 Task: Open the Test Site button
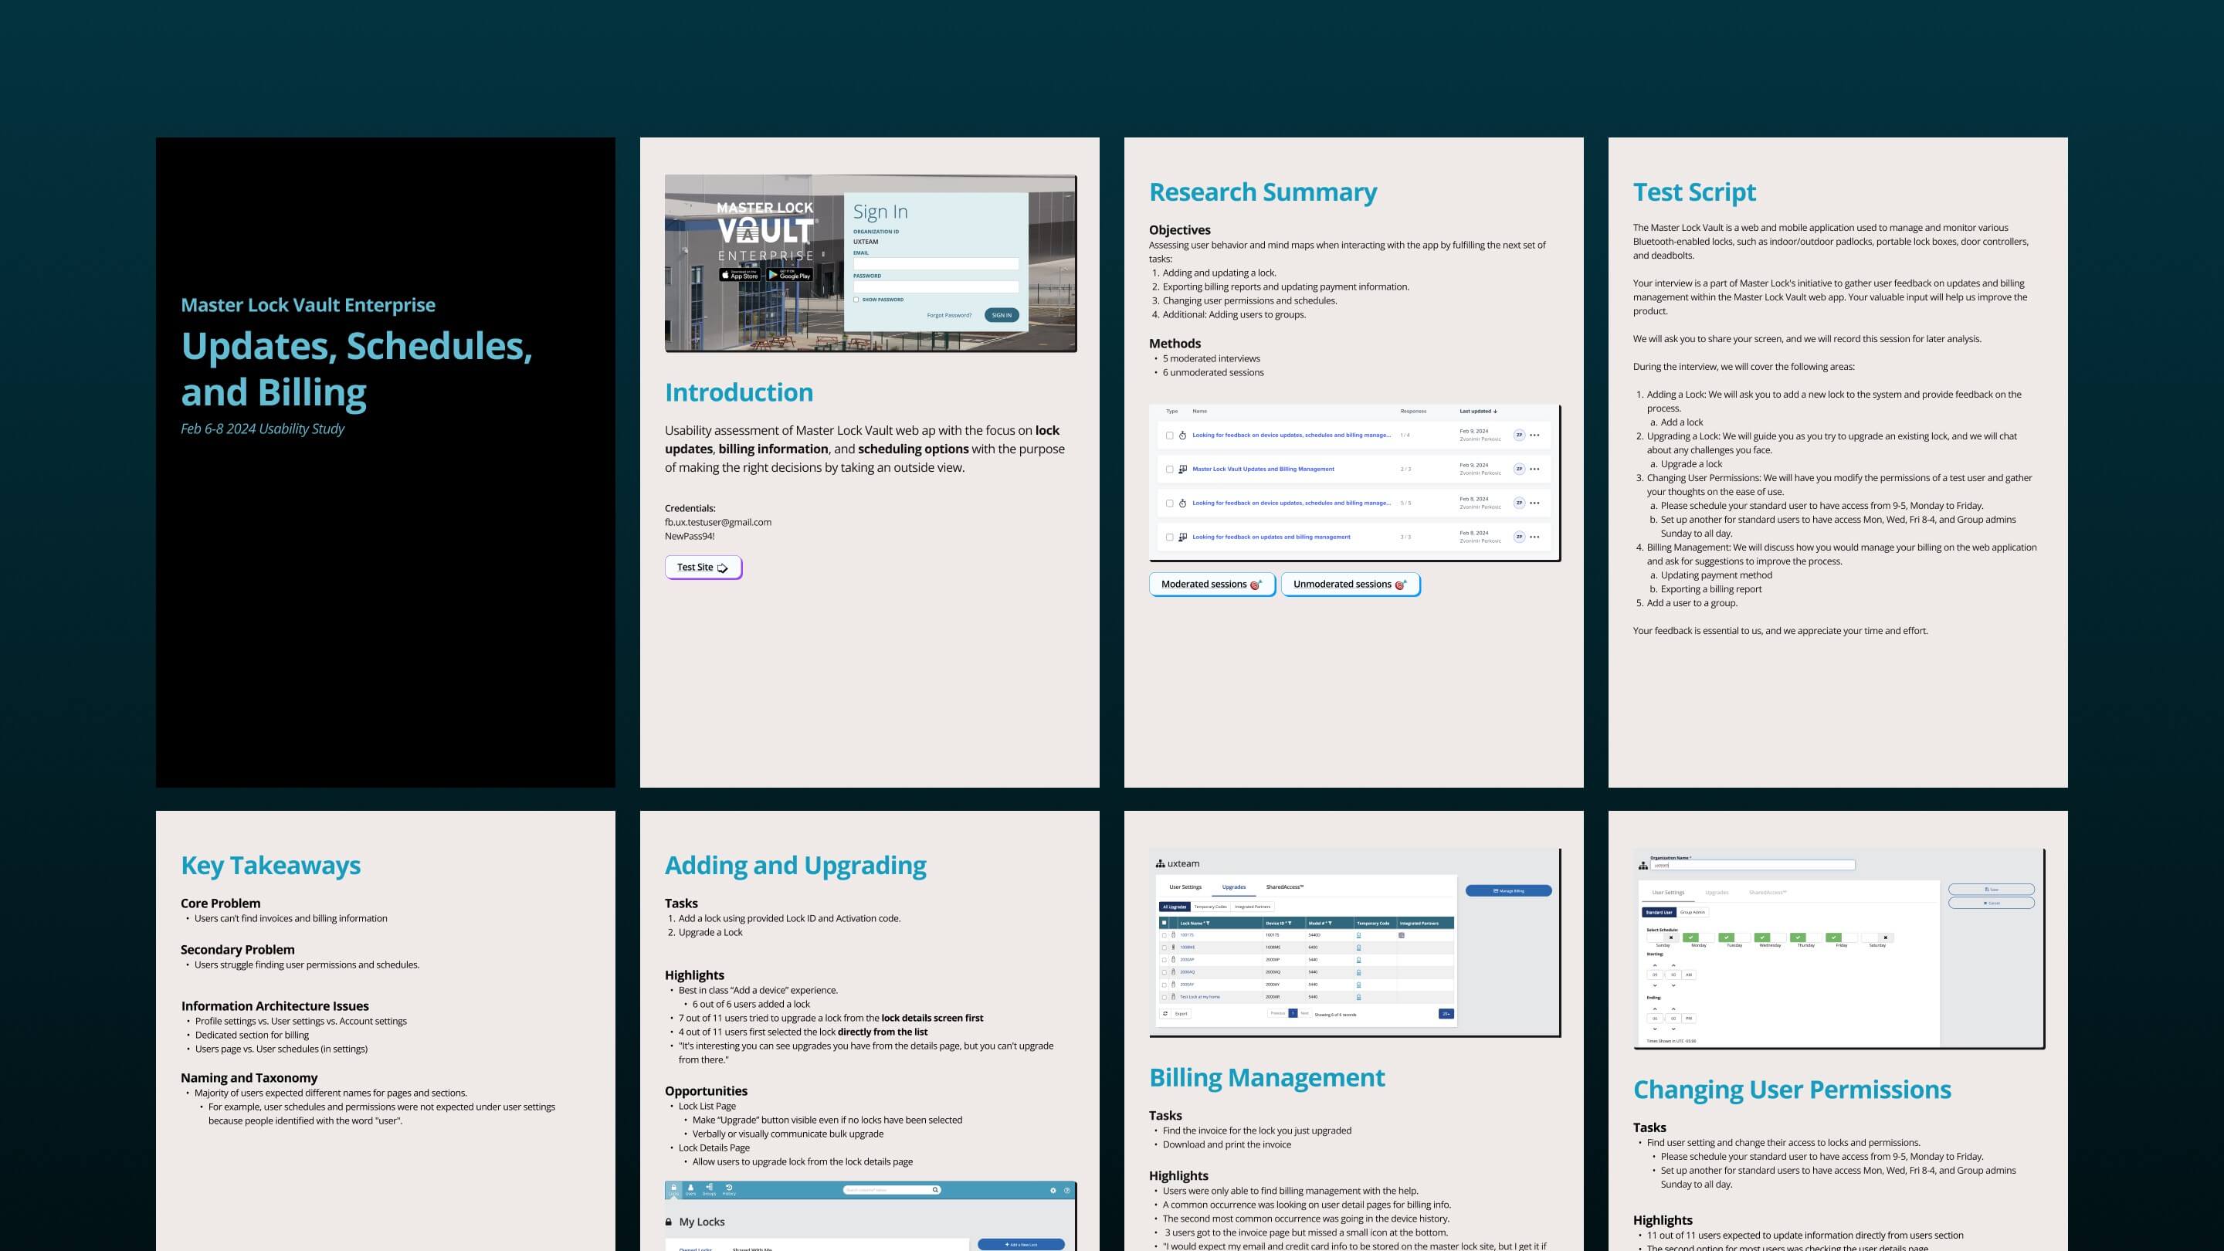click(703, 568)
